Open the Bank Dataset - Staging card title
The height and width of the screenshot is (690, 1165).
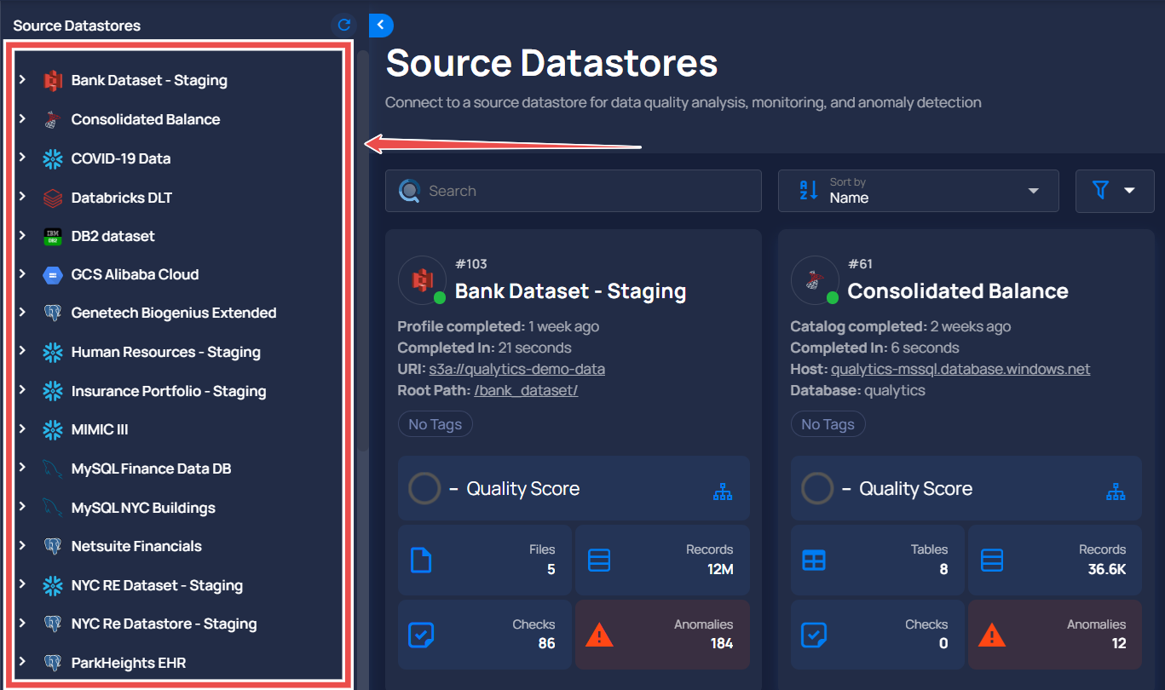pos(570,291)
